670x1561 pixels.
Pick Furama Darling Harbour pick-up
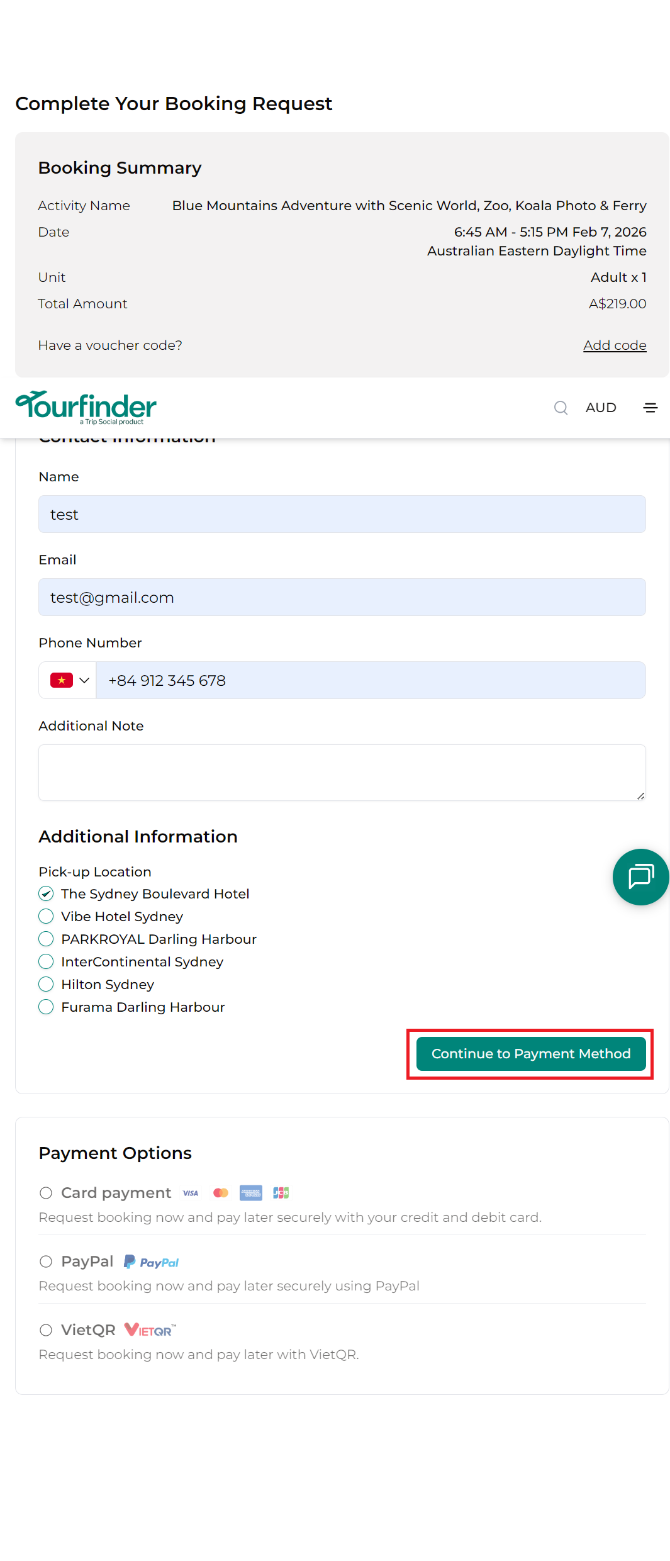[x=46, y=1007]
